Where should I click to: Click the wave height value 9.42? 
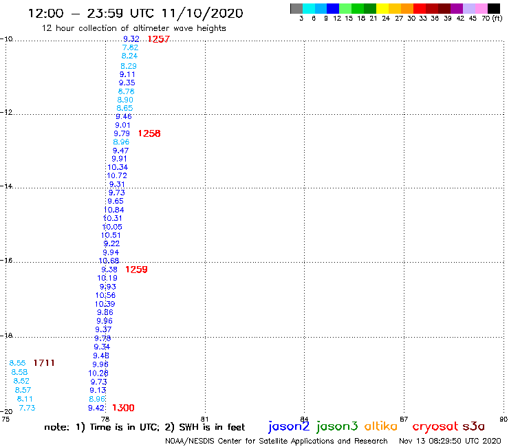tap(96, 408)
